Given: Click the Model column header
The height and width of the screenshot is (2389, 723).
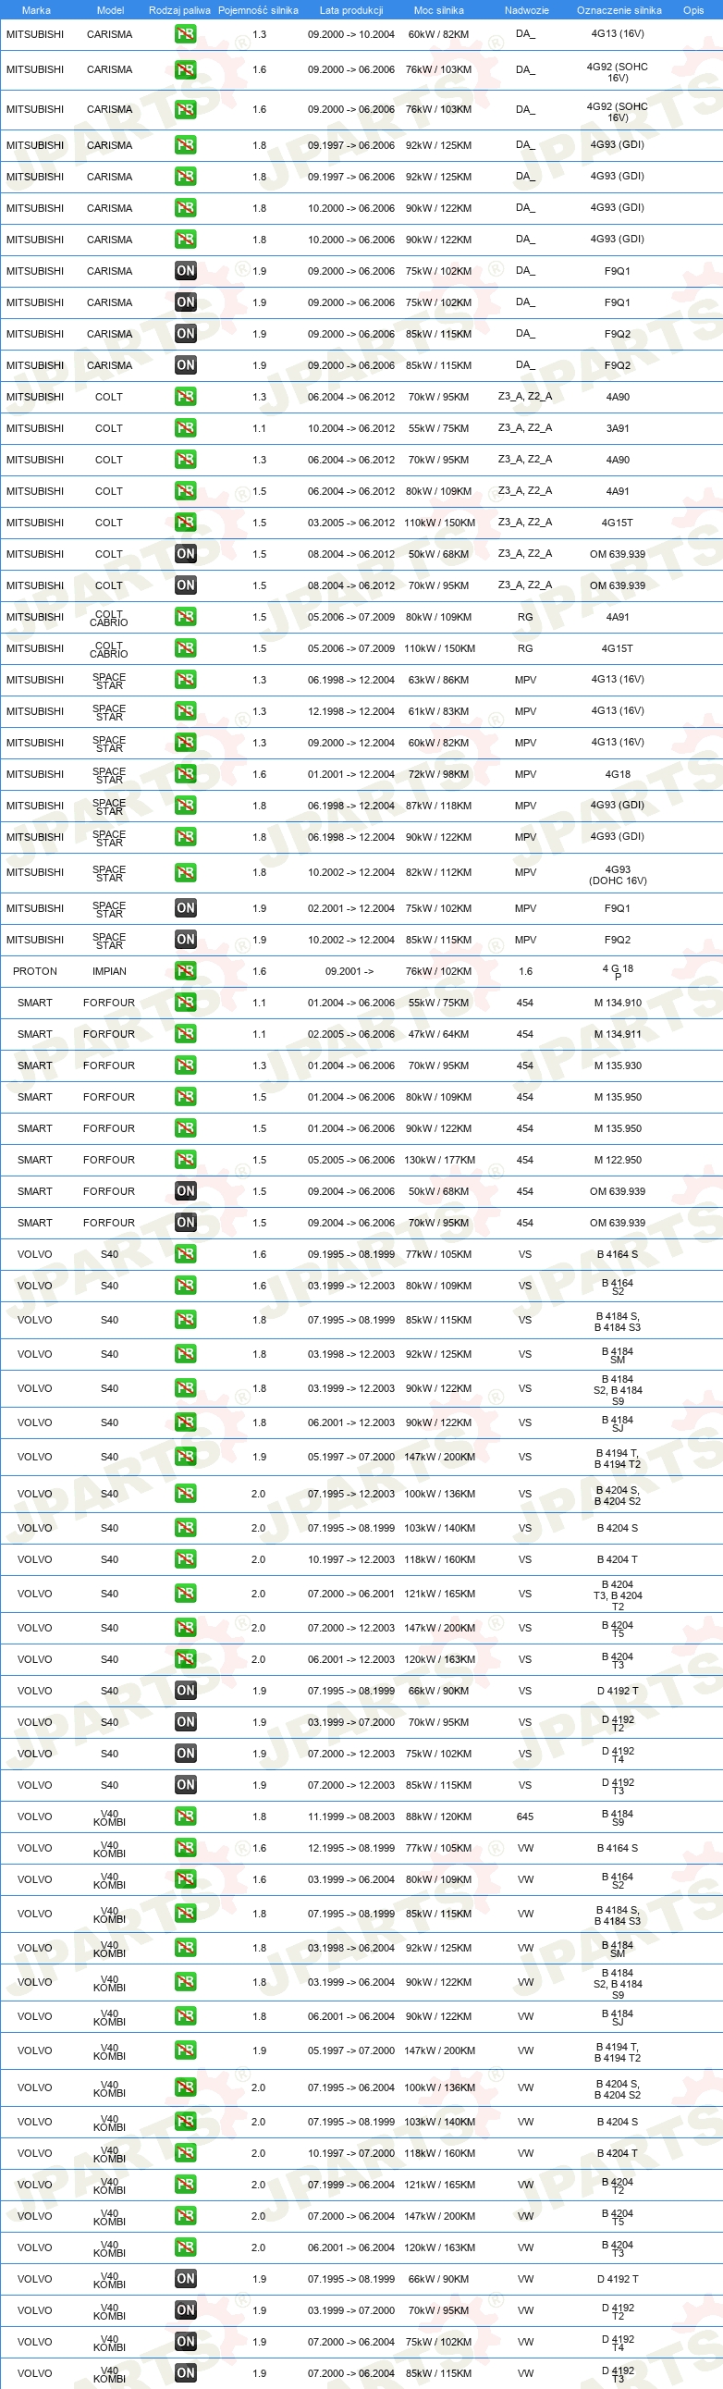Looking at the screenshot, I should coord(110,10).
